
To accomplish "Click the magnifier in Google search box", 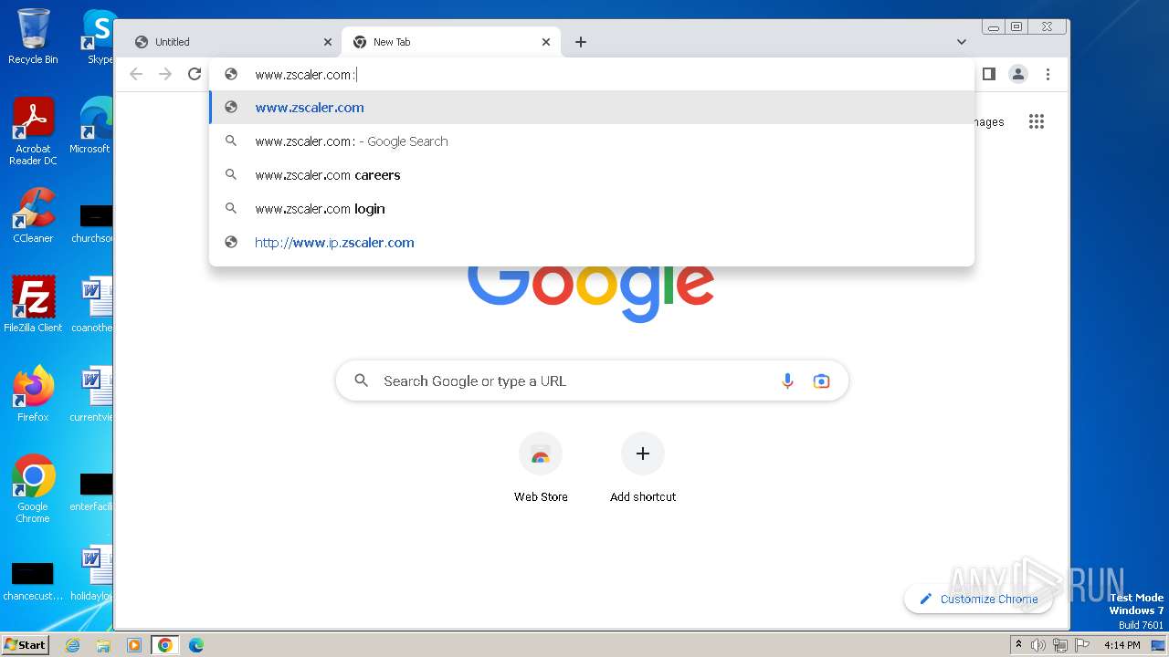I will click(x=362, y=381).
